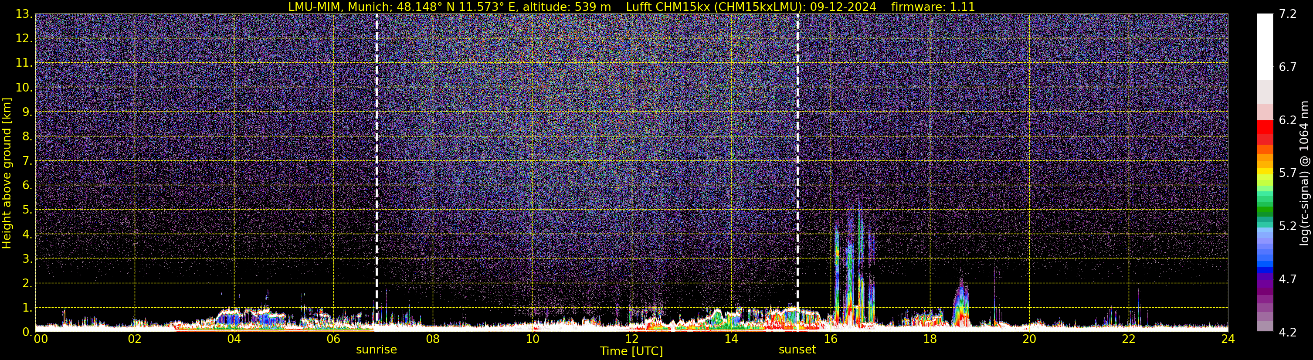
Task: Select the 'sunrise' label below the axis
Action: [376, 350]
